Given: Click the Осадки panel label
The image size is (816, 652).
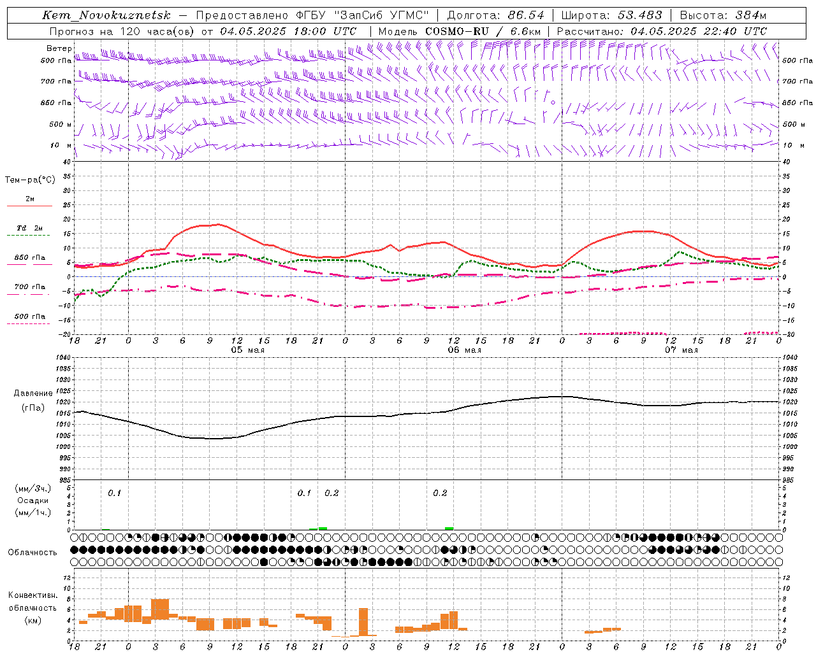Looking at the screenshot, I should [33, 500].
